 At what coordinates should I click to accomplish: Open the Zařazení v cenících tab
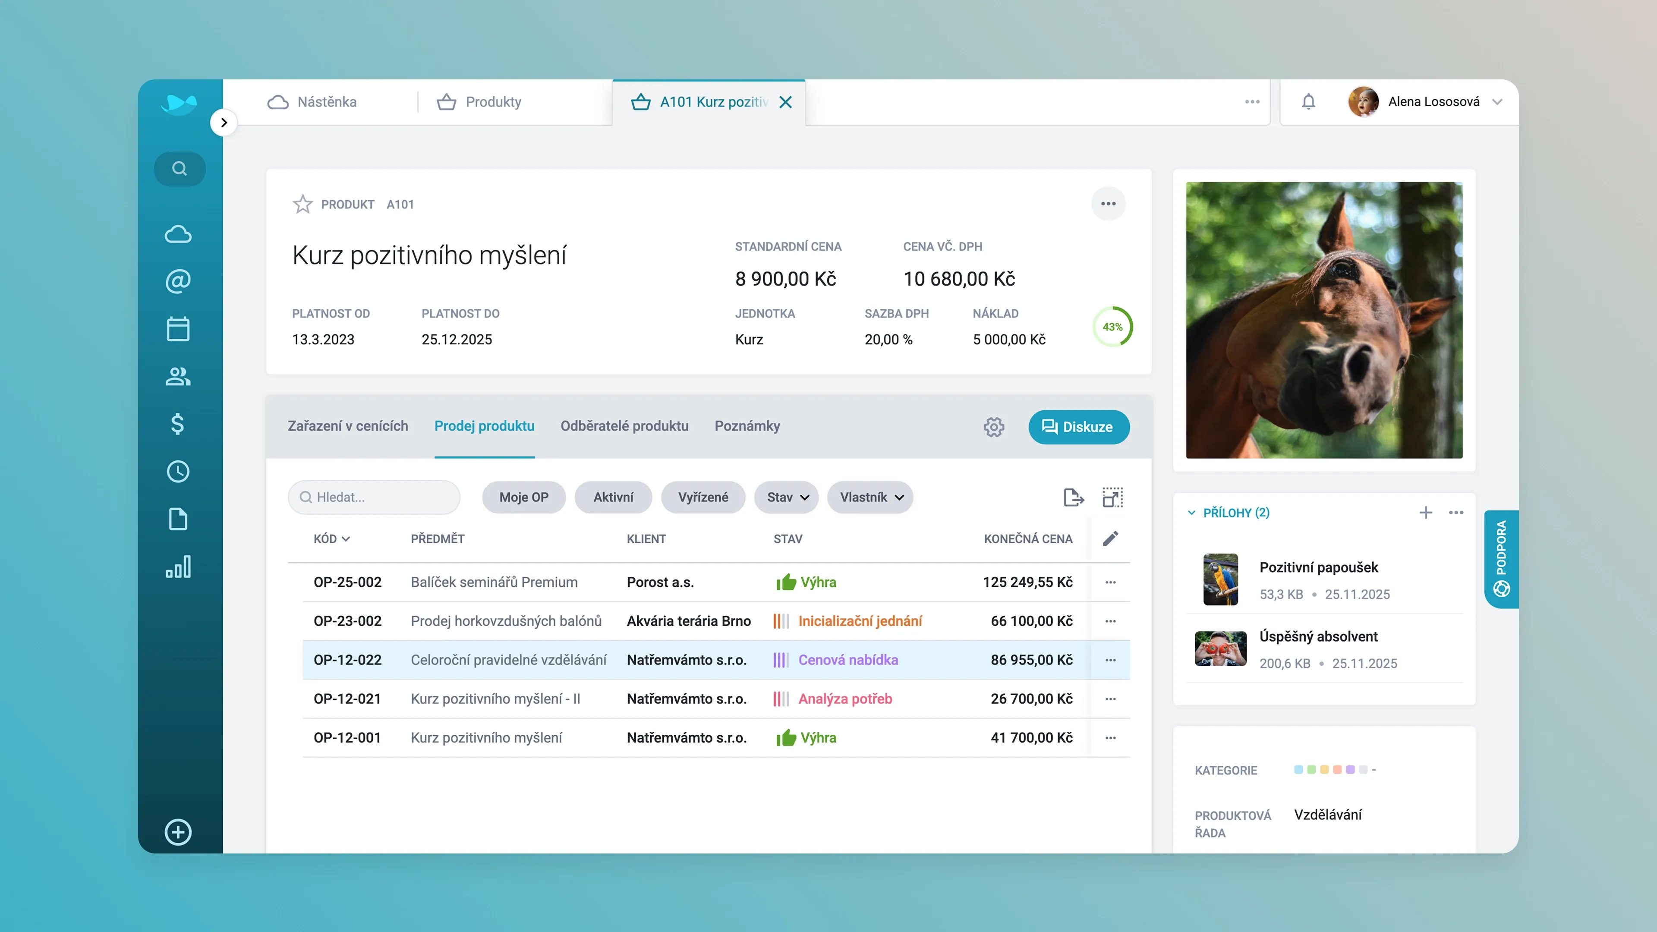click(x=348, y=426)
